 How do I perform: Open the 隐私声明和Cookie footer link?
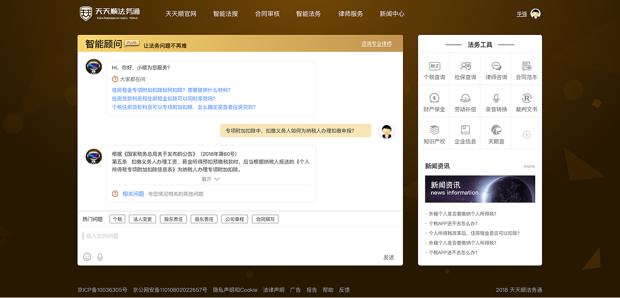pyautogui.click(x=235, y=290)
